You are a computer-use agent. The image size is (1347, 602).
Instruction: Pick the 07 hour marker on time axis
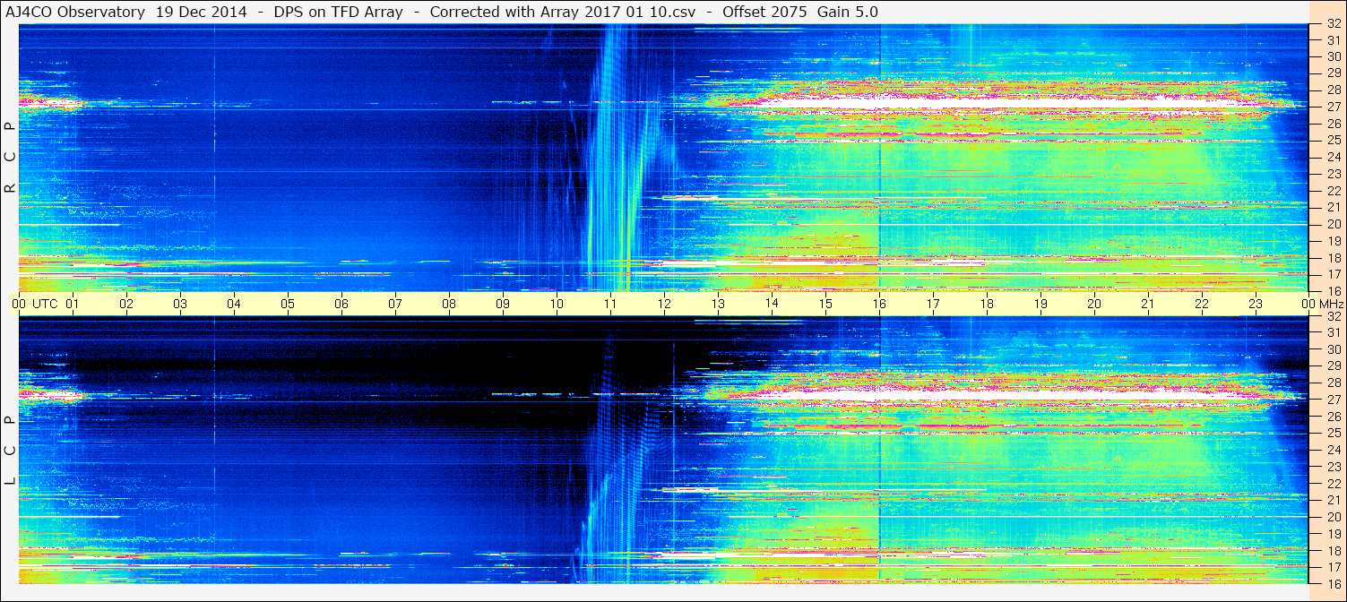coord(395,304)
